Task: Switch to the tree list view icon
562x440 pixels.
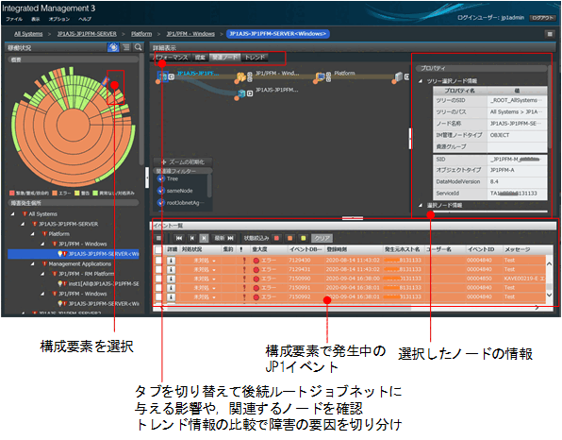Action: (126, 47)
